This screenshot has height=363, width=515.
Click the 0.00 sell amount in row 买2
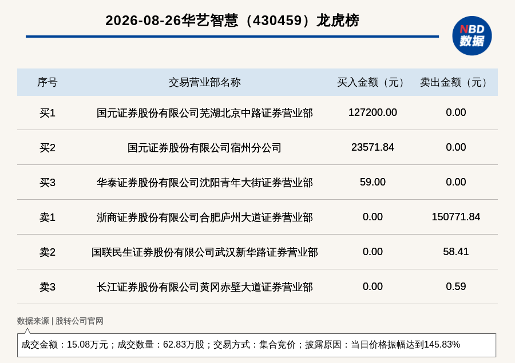(455, 147)
